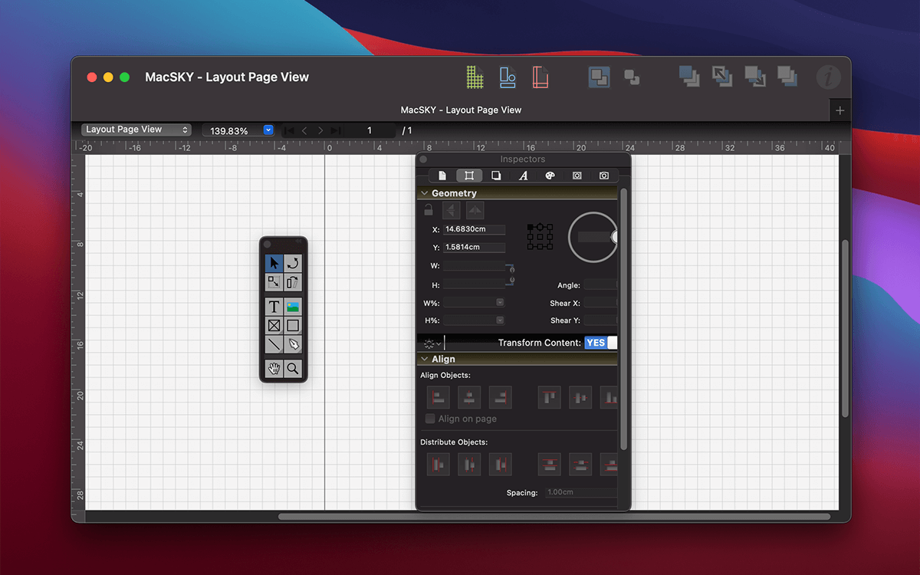The image size is (920, 575).
Task: Open the last camera inspector tab
Action: coord(604,176)
